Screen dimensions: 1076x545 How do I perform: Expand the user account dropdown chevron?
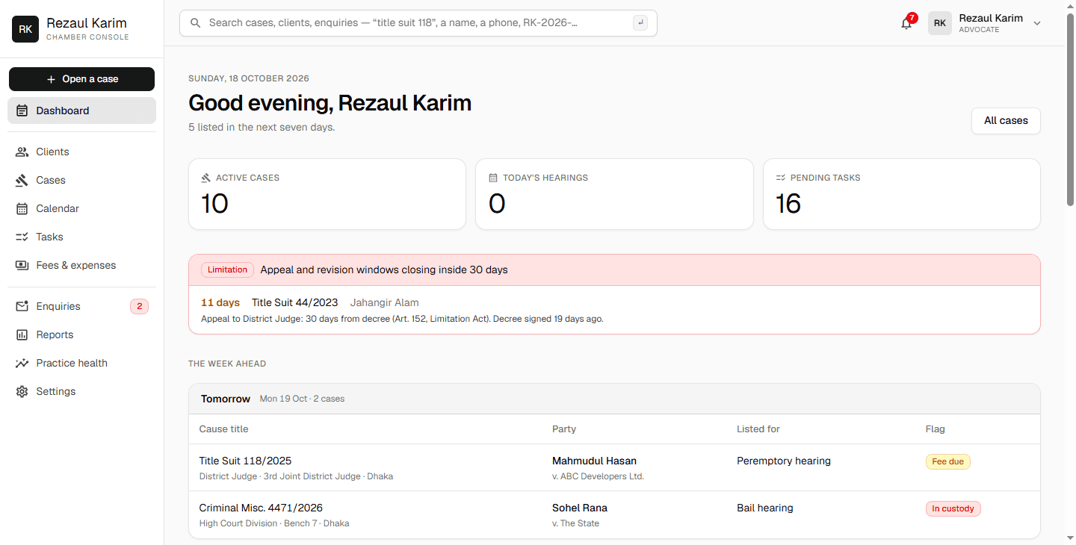(x=1037, y=23)
